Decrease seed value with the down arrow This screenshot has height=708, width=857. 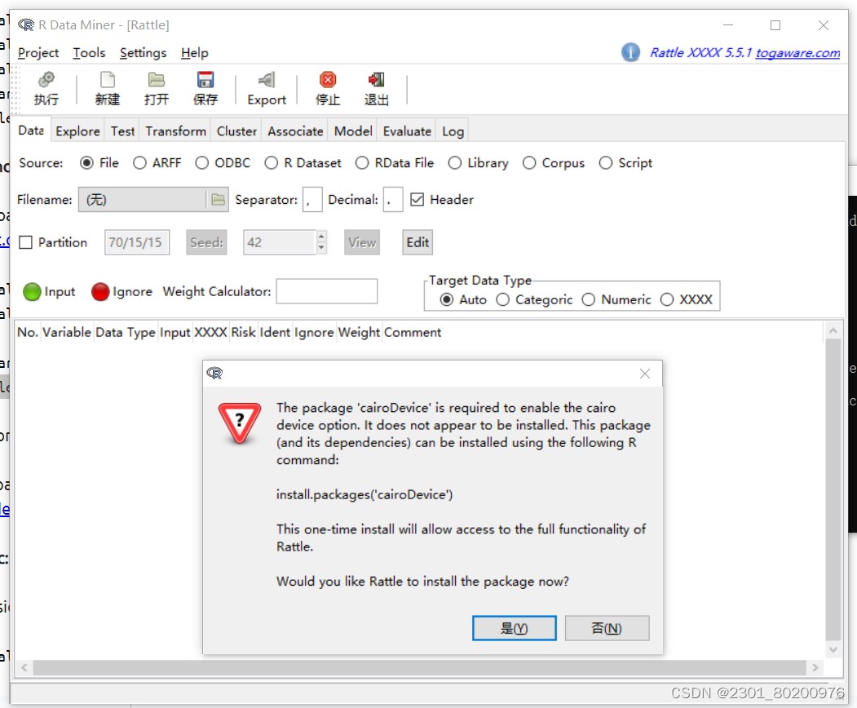click(321, 248)
